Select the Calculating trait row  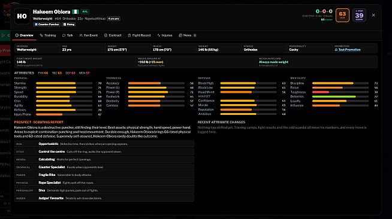[104, 159]
